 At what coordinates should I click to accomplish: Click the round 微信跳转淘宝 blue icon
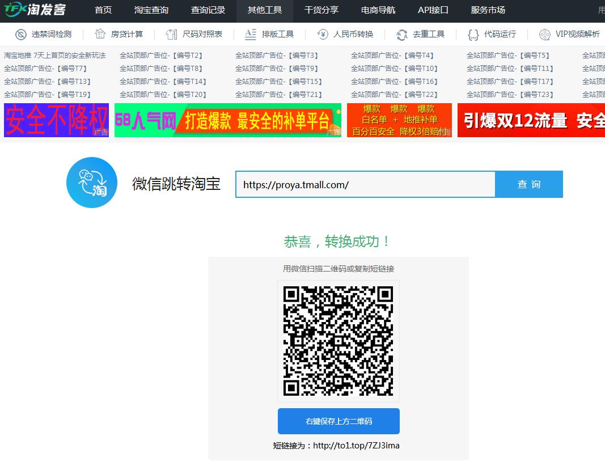click(x=92, y=183)
